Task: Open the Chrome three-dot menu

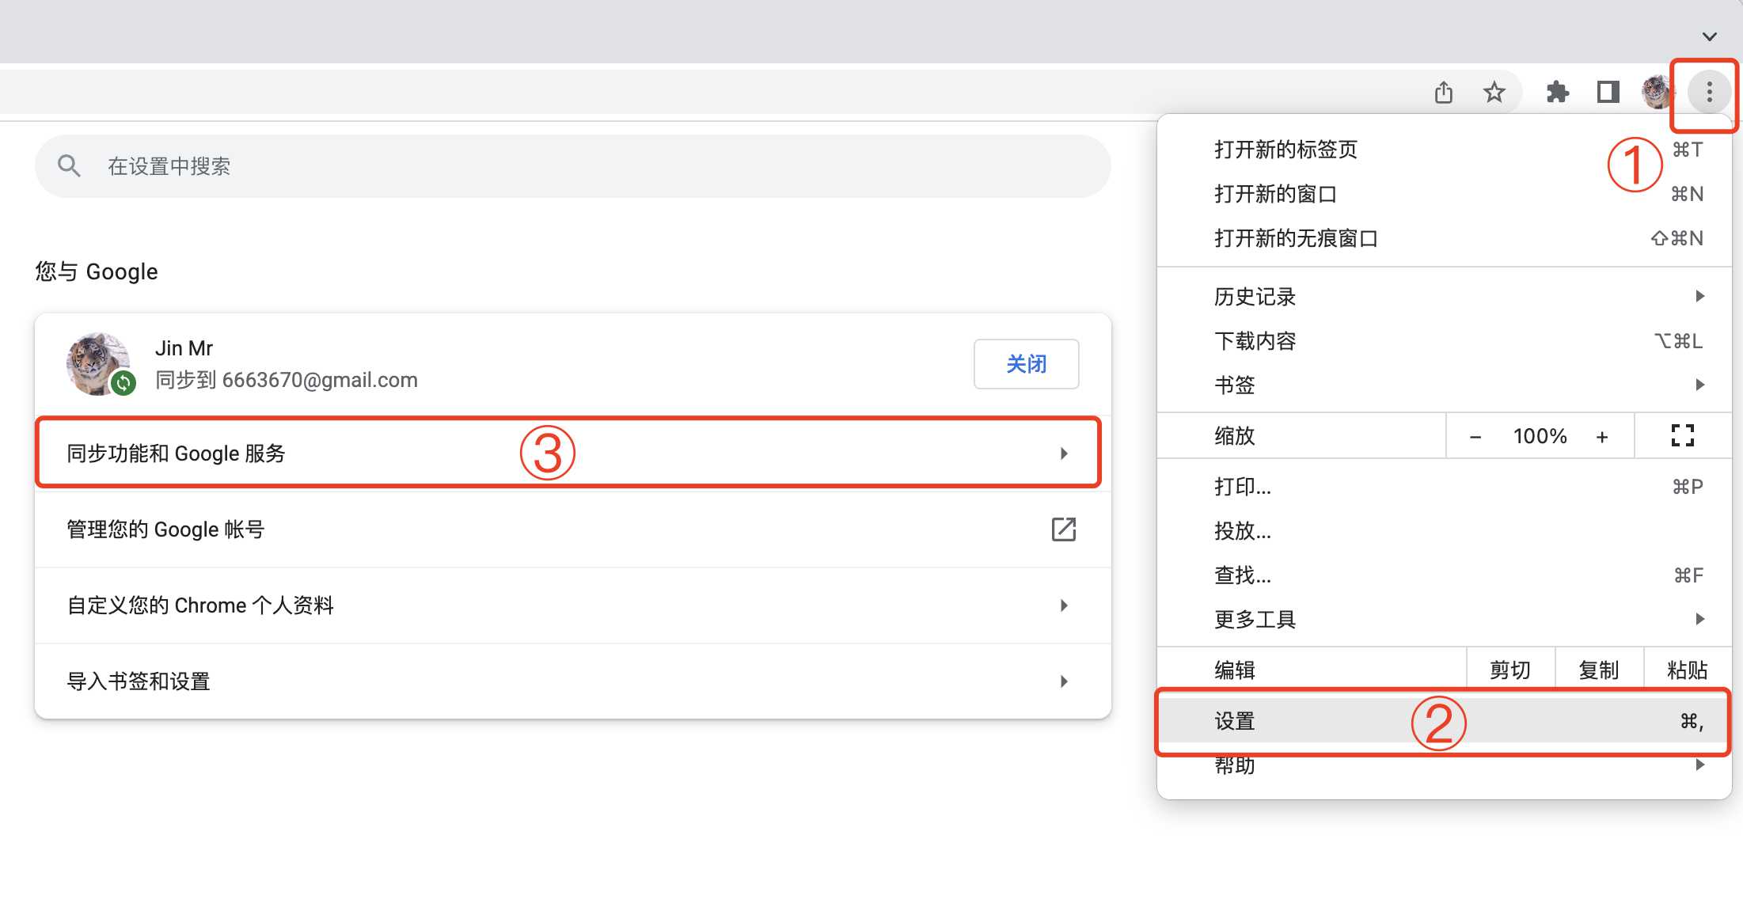Action: 1709,93
